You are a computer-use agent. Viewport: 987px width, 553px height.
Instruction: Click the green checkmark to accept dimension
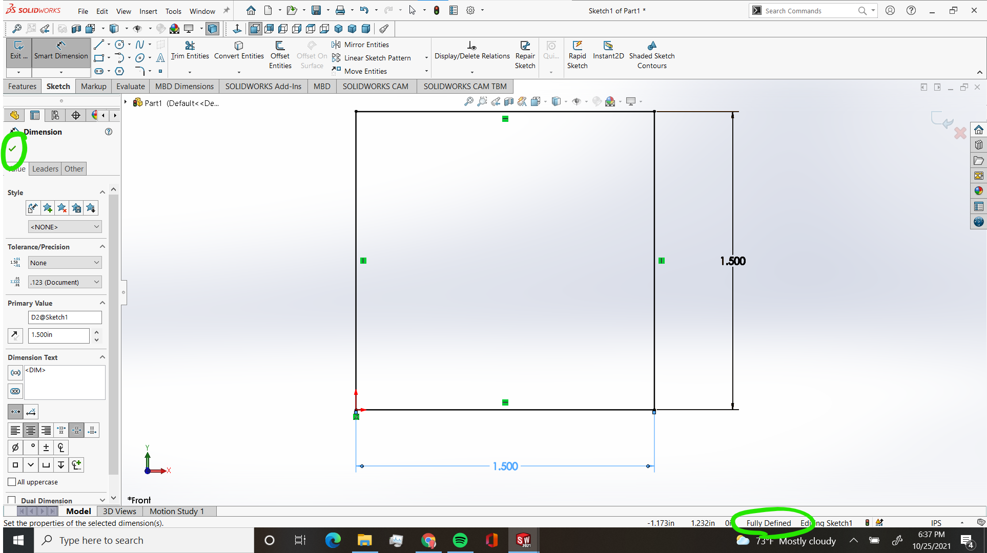pos(13,149)
